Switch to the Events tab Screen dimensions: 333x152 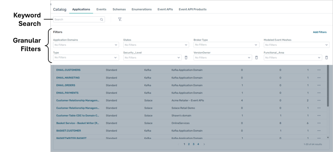coord(101,9)
